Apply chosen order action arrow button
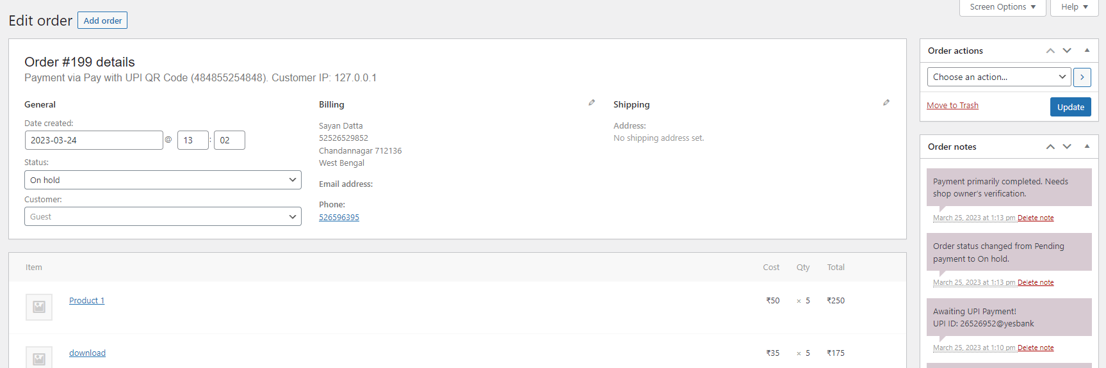 pos(1082,77)
